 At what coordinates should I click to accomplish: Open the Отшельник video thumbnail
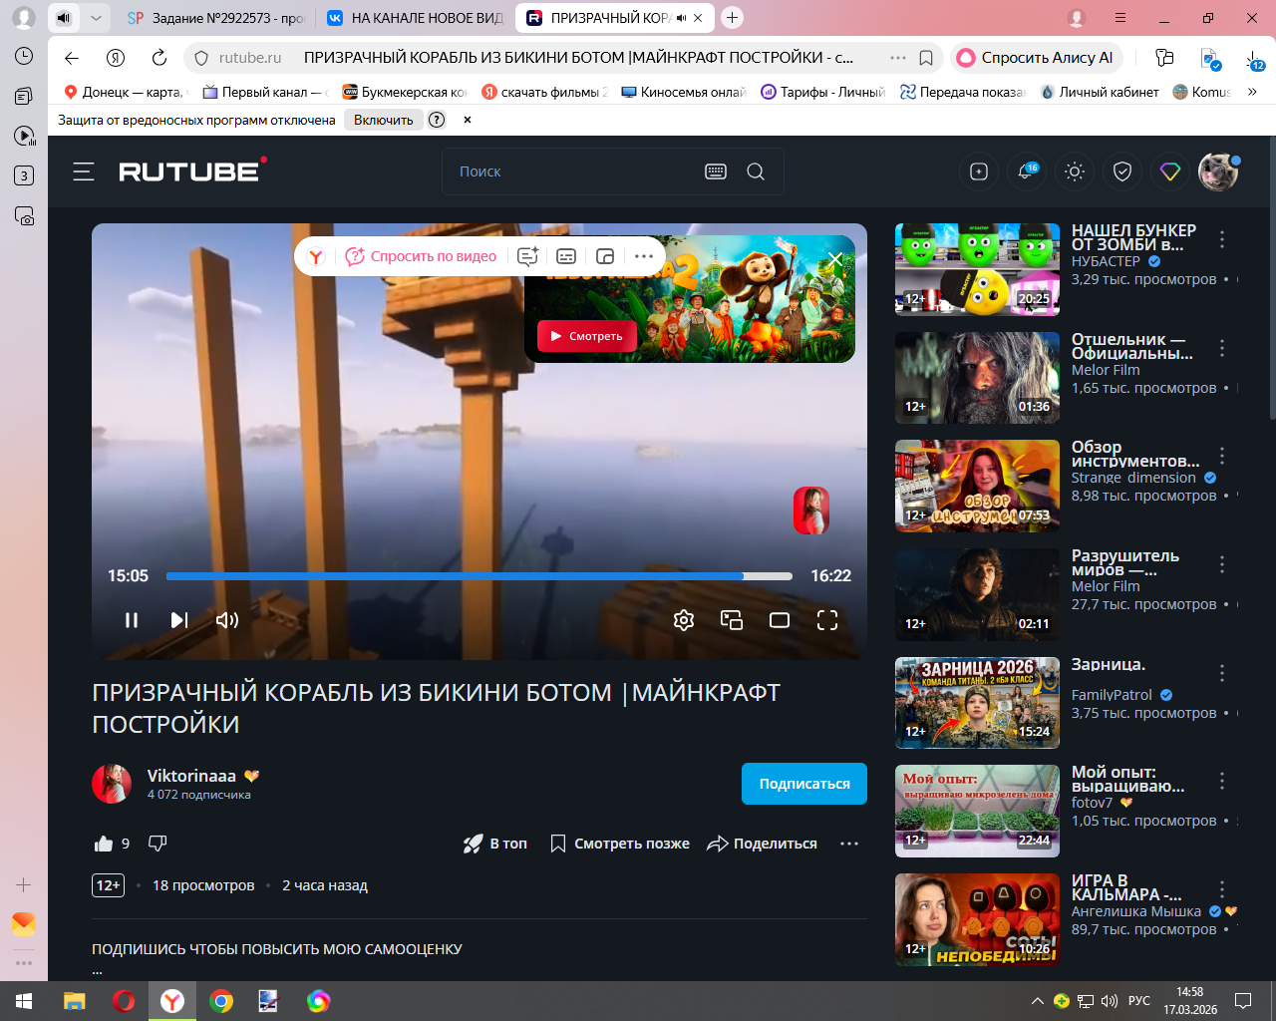[x=977, y=378]
